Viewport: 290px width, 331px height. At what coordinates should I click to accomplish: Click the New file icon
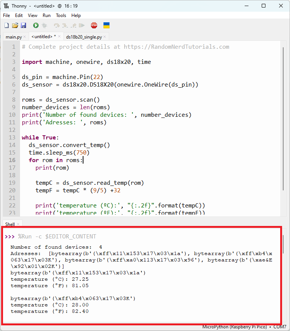[6, 25]
